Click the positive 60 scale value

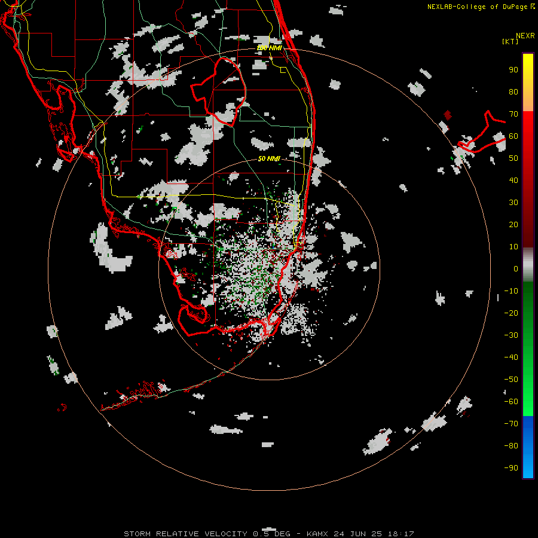(513, 136)
